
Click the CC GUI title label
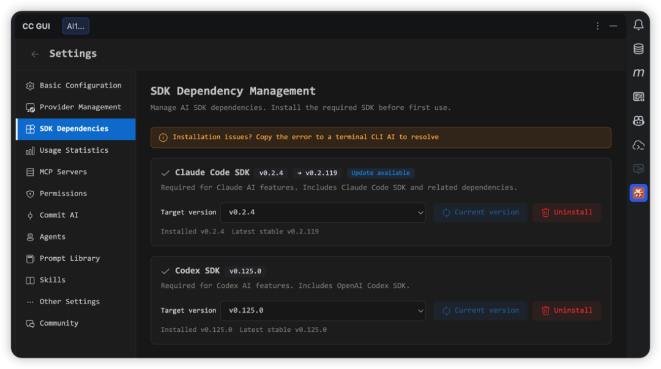pyautogui.click(x=36, y=26)
